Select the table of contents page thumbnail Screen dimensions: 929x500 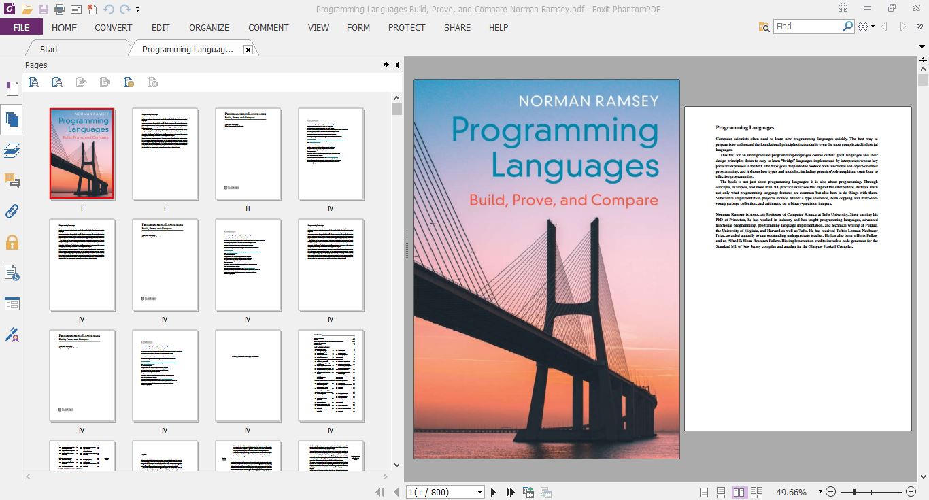coord(331,376)
